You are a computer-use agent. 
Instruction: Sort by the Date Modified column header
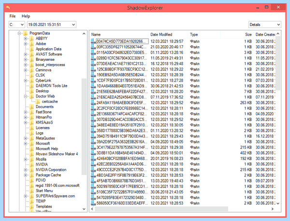[x=168, y=35]
